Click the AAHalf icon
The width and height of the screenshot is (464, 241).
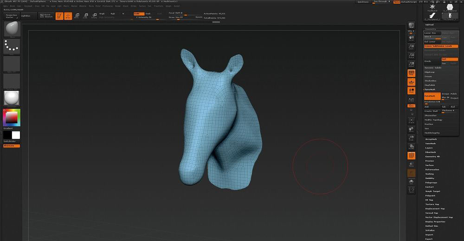(411, 64)
